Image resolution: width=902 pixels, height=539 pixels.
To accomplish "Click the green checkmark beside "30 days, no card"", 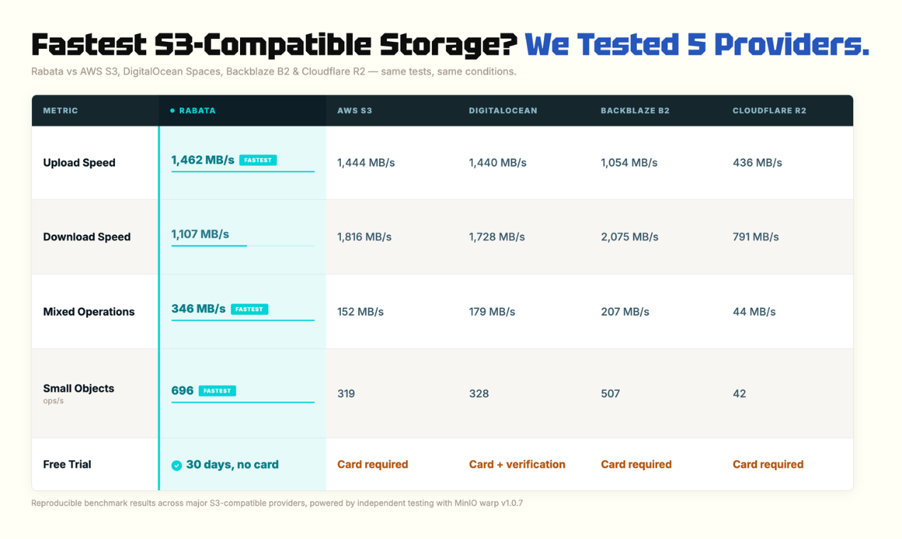I will coord(176,465).
